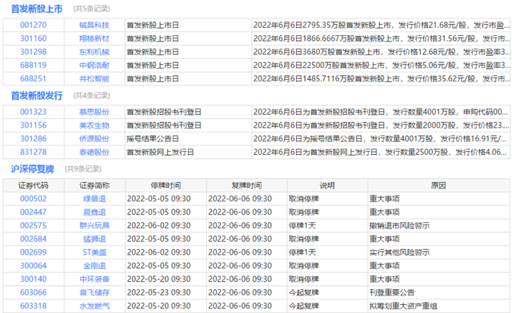Click the 原因 column header
This screenshot has width=512, height=313.
pyautogui.click(x=438, y=185)
